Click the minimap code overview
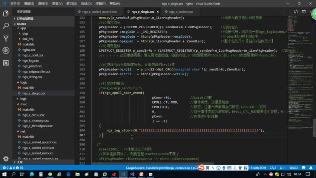The image size is (316, 178). coord(300,73)
